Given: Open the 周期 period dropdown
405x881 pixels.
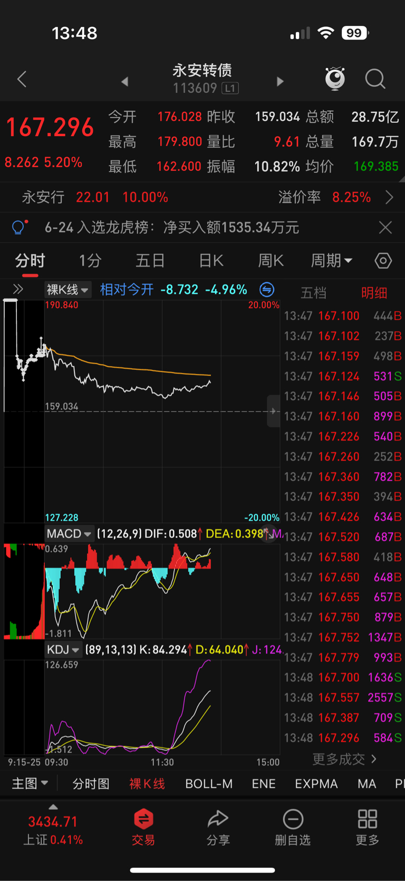Looking at the screenshot, I should (x=331, y=261).
